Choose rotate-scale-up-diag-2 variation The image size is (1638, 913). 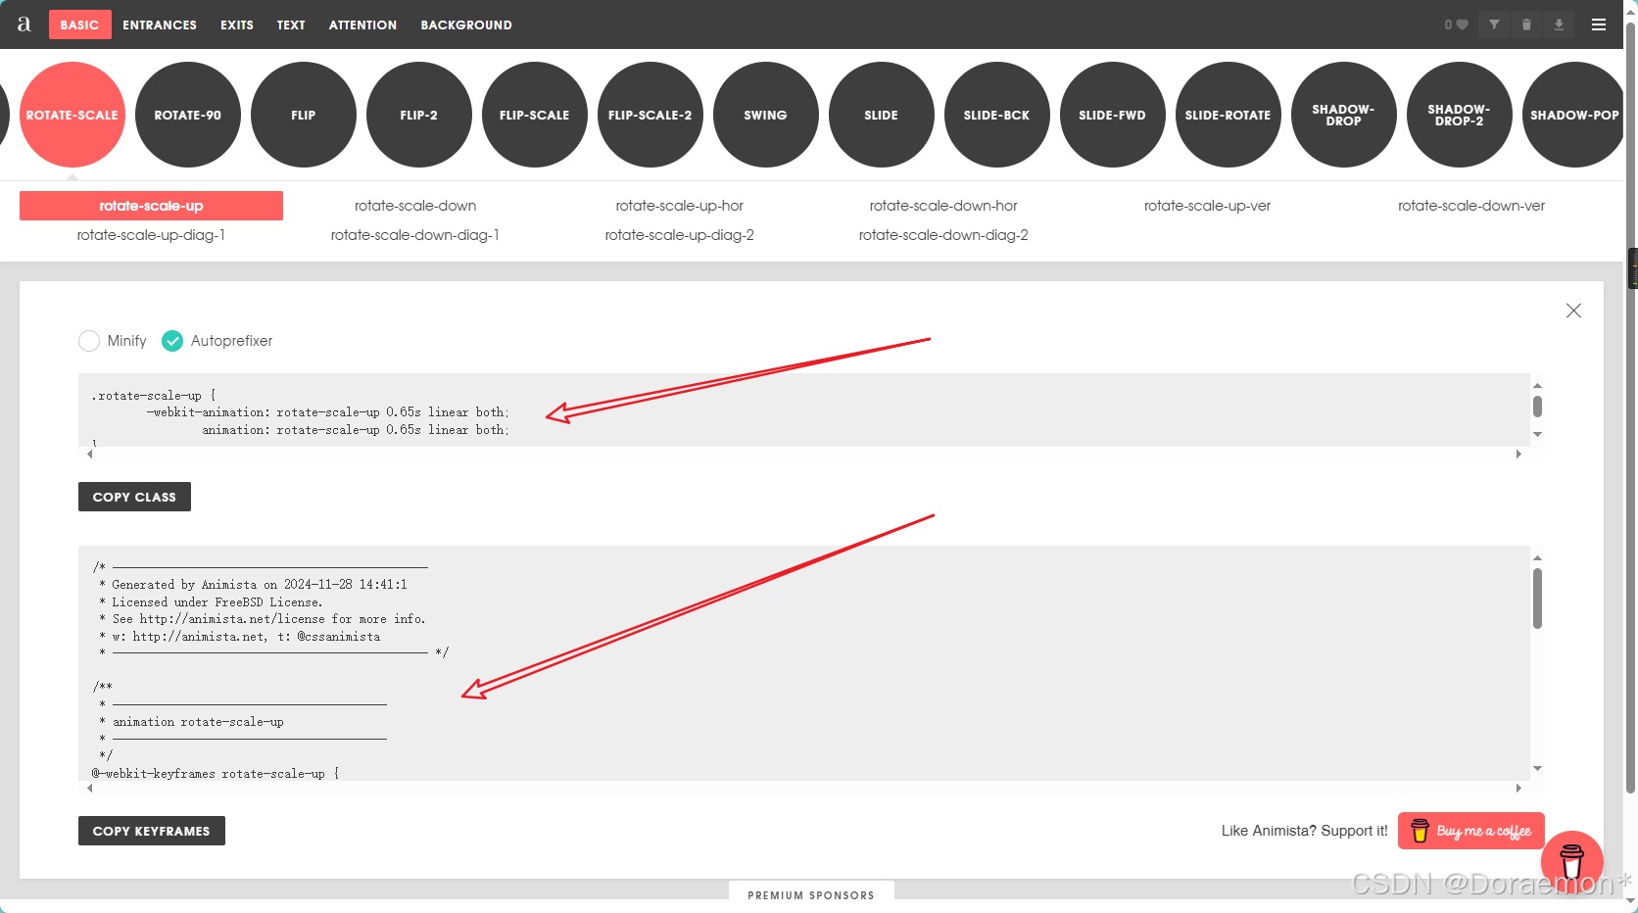[680, 235]
